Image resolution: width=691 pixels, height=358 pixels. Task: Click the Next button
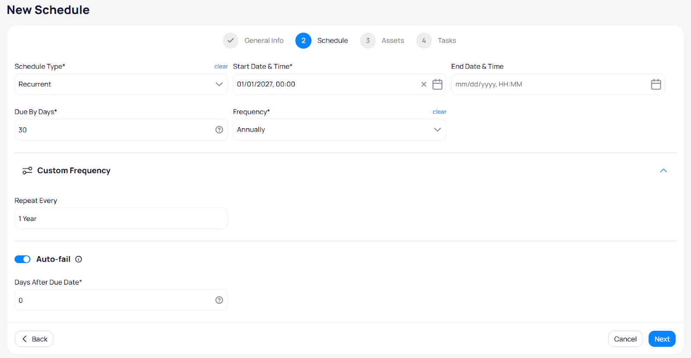point(662,339)
